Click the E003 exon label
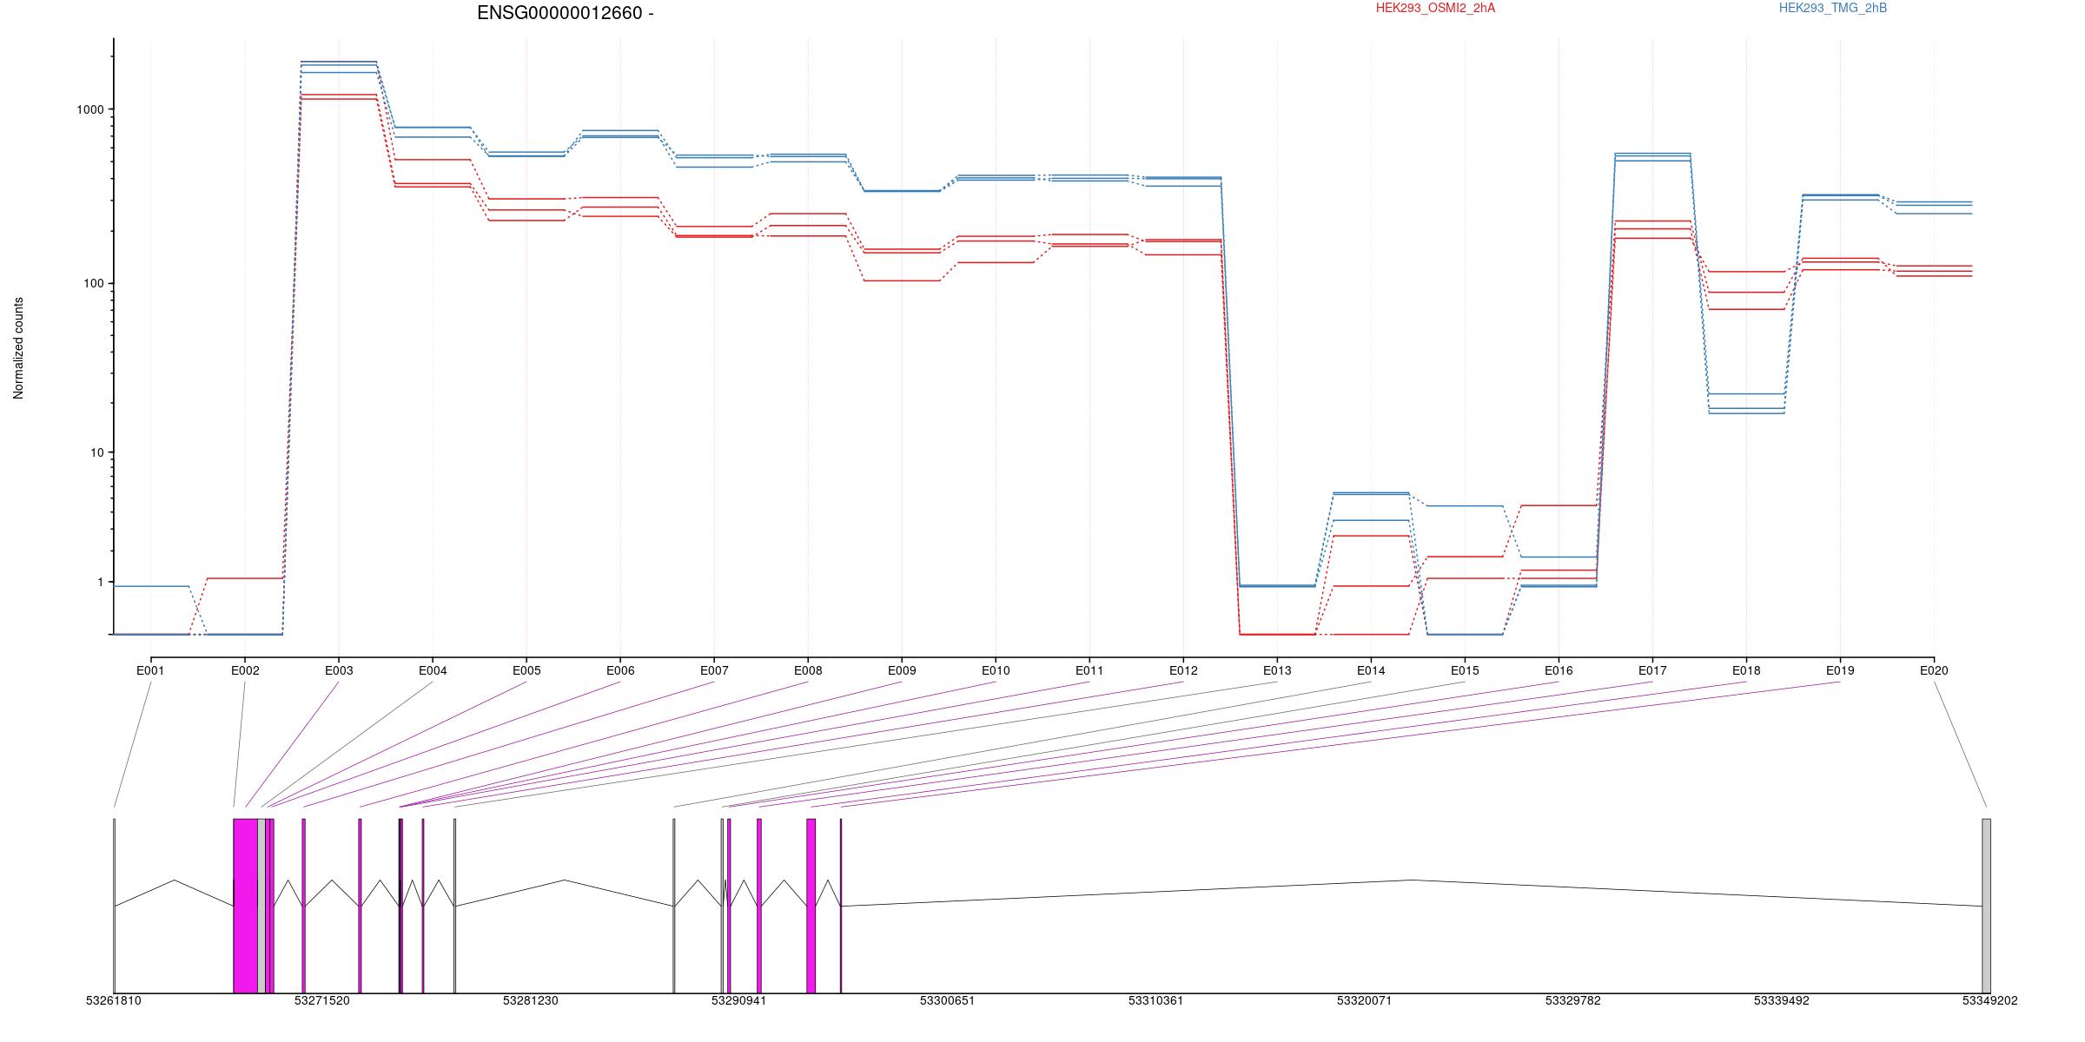Screen dimensions: 2085x1042 pos(339,670)
